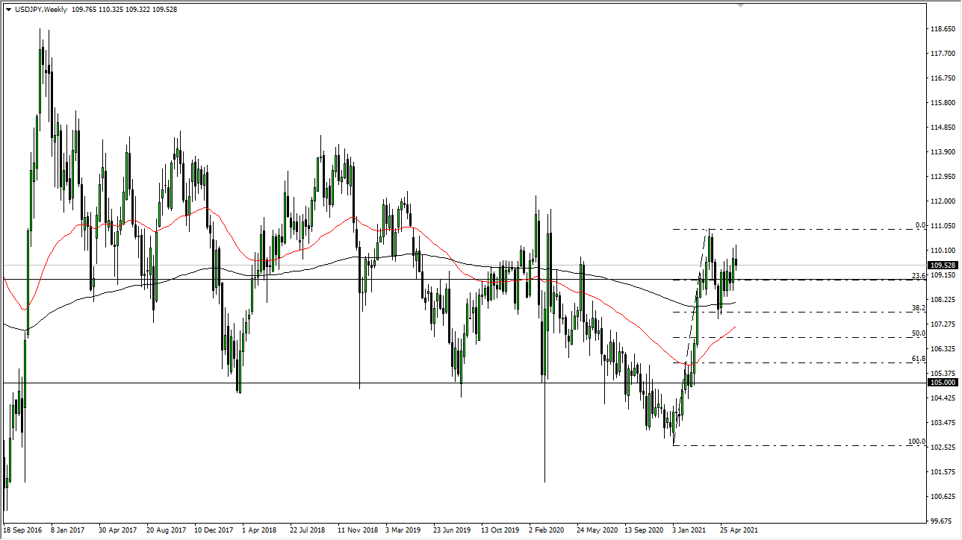The width and height of the screenshot is (962, 540).
Task: Click the 118.650 value on price scale
Action: coord(942,28)
